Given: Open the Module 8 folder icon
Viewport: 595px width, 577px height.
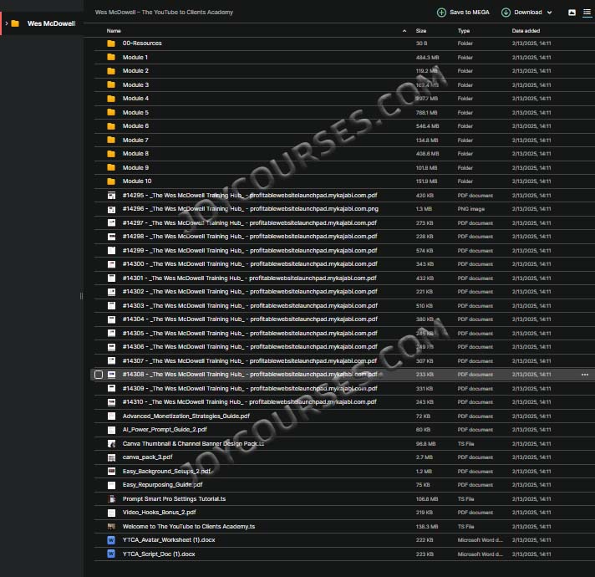Looking at the screenshot, I should tap(111, 154).
